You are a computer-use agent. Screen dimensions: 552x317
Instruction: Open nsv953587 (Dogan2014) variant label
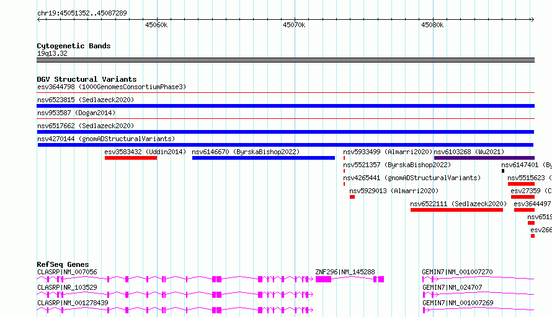[76, 113]
